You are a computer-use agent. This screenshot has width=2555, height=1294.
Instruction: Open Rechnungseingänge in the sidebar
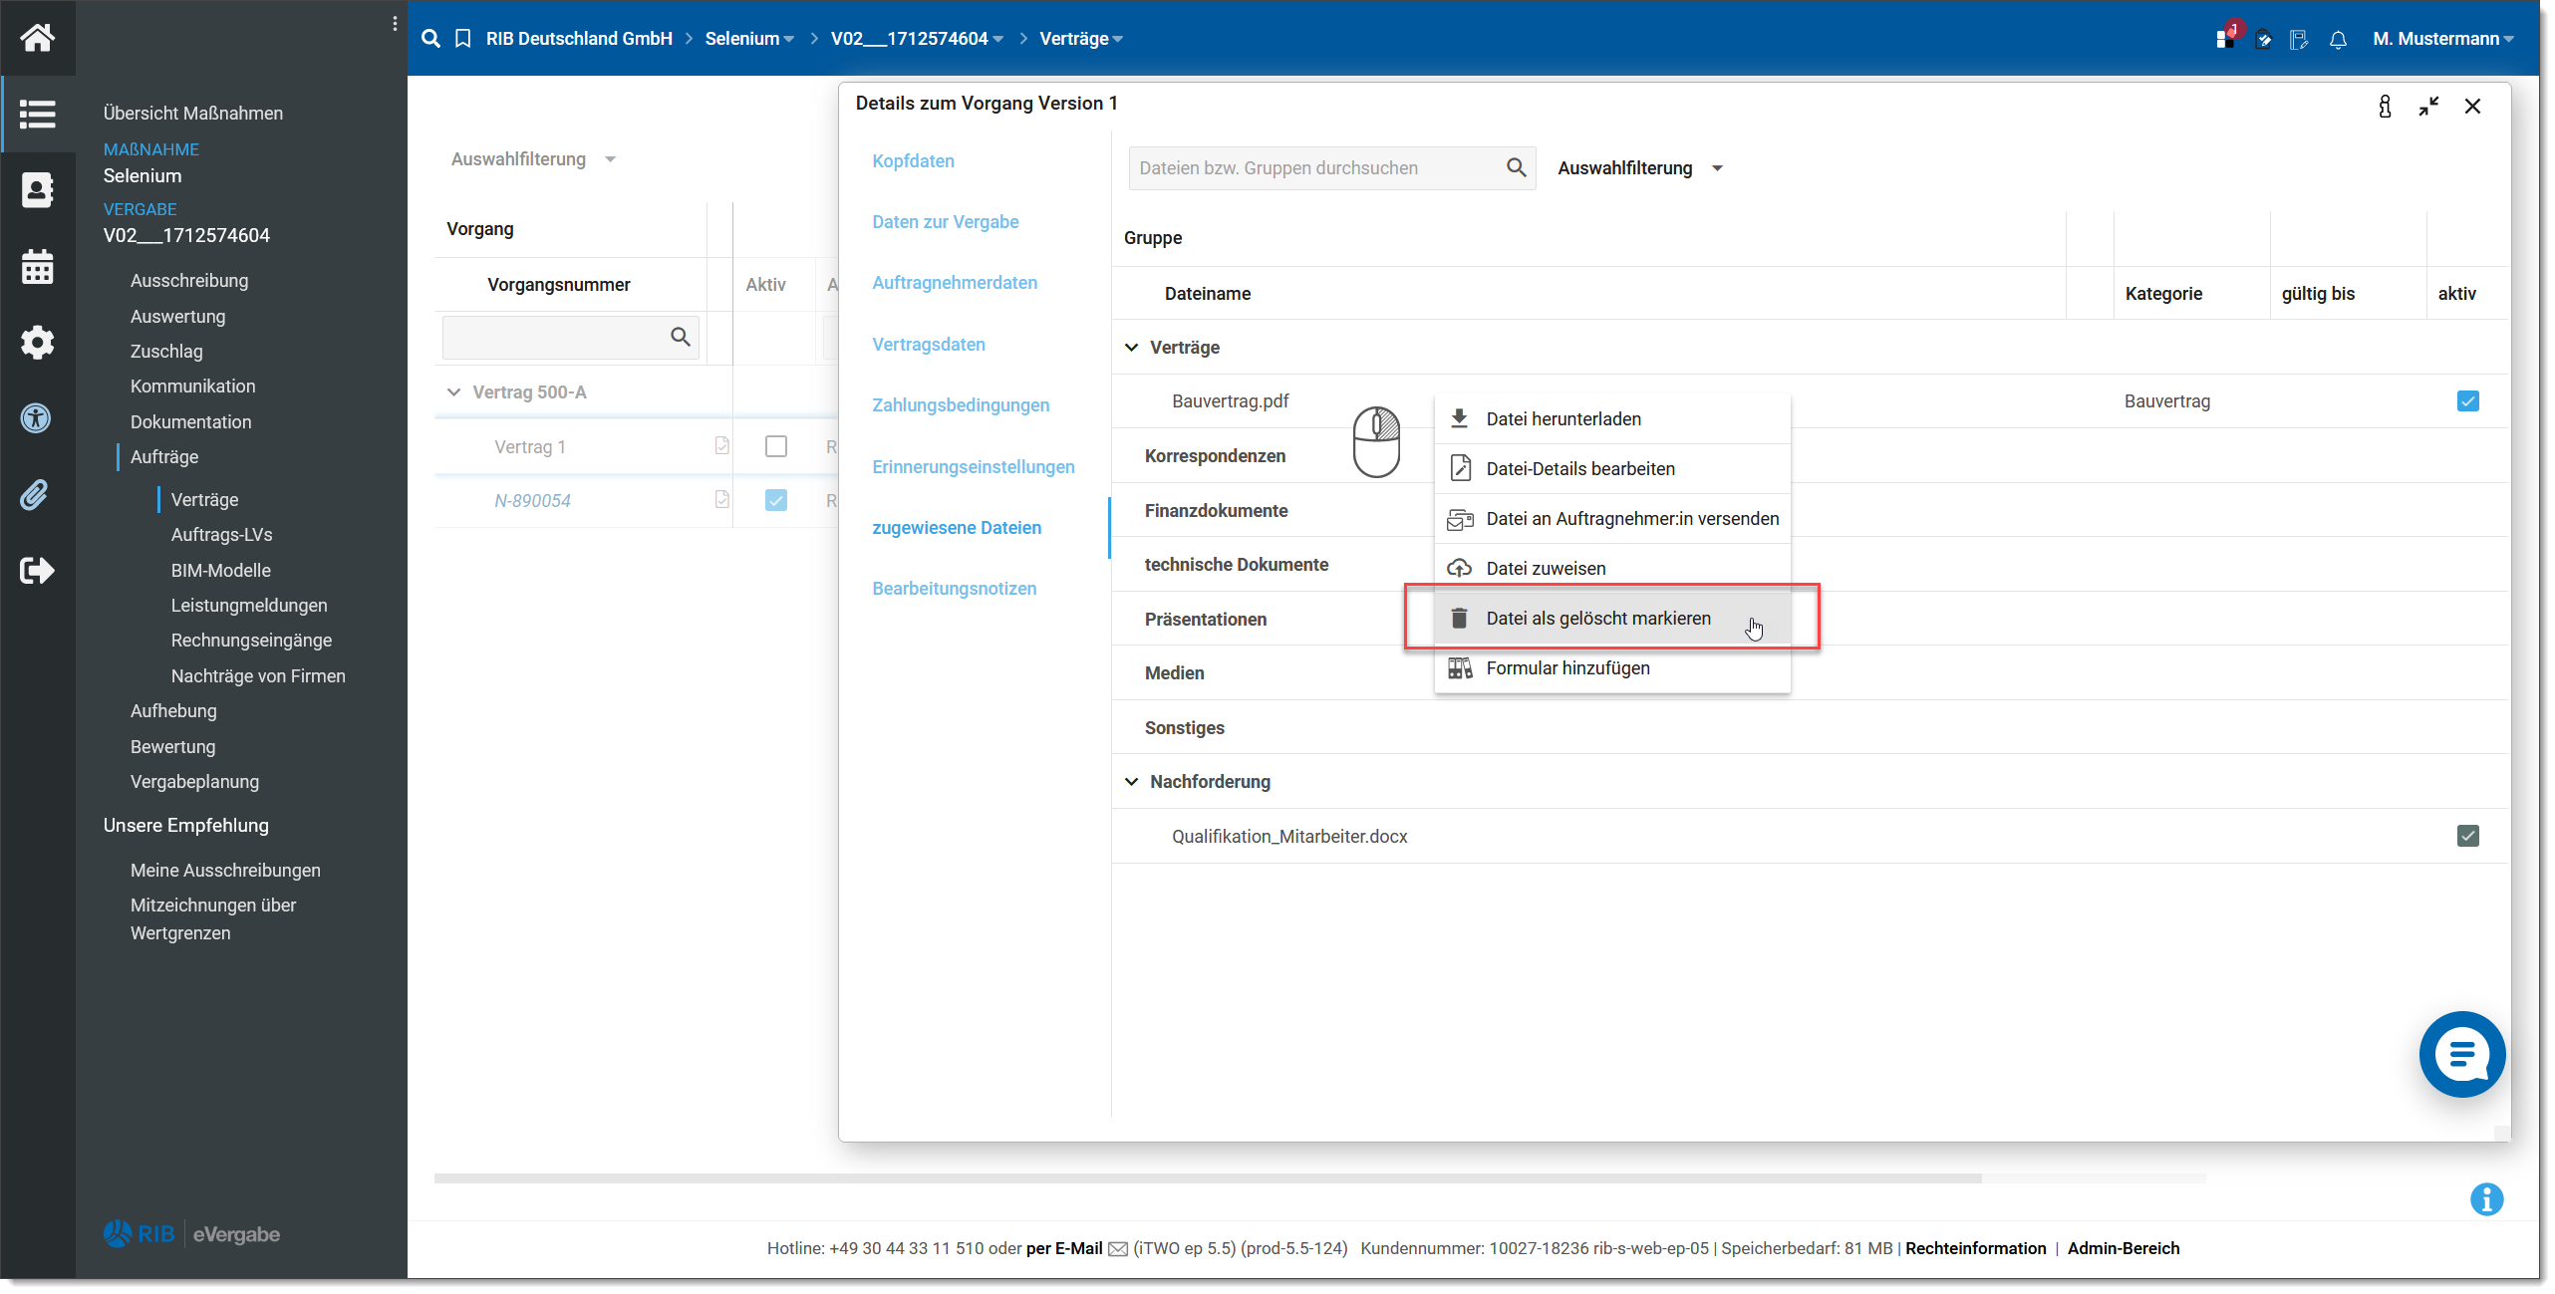251,640
